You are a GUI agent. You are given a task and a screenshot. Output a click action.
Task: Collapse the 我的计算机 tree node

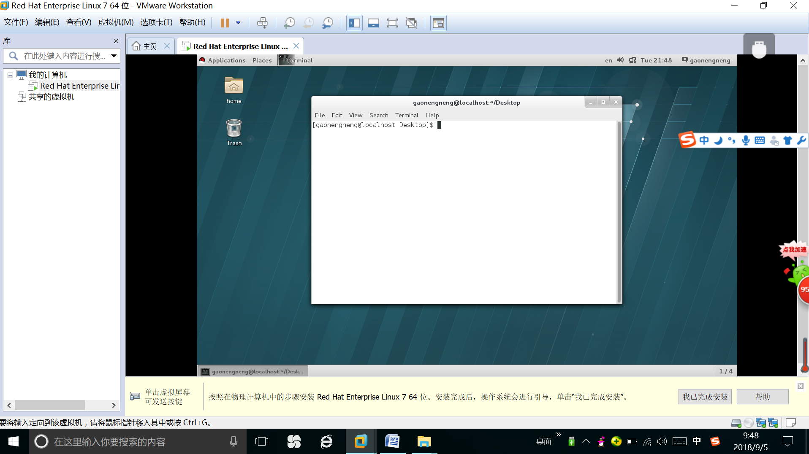10,75
